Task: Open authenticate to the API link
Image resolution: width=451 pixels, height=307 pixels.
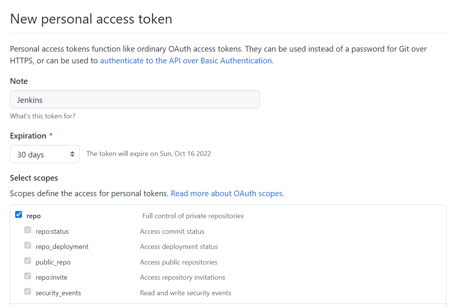Action: (186, 61)
